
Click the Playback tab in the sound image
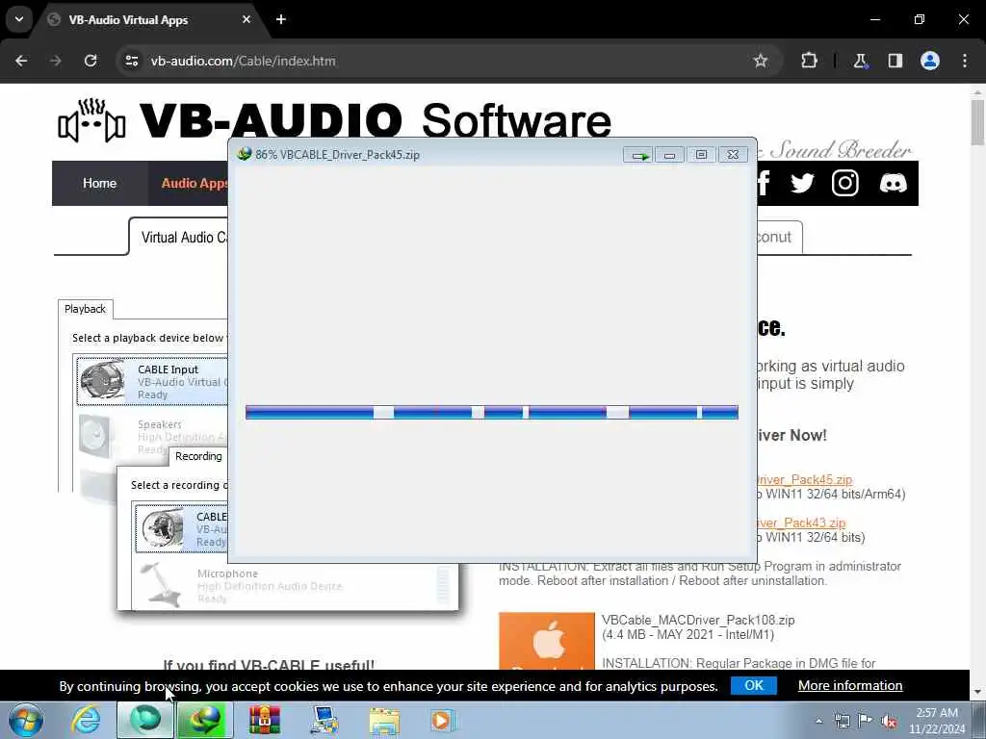pos(85,309)
